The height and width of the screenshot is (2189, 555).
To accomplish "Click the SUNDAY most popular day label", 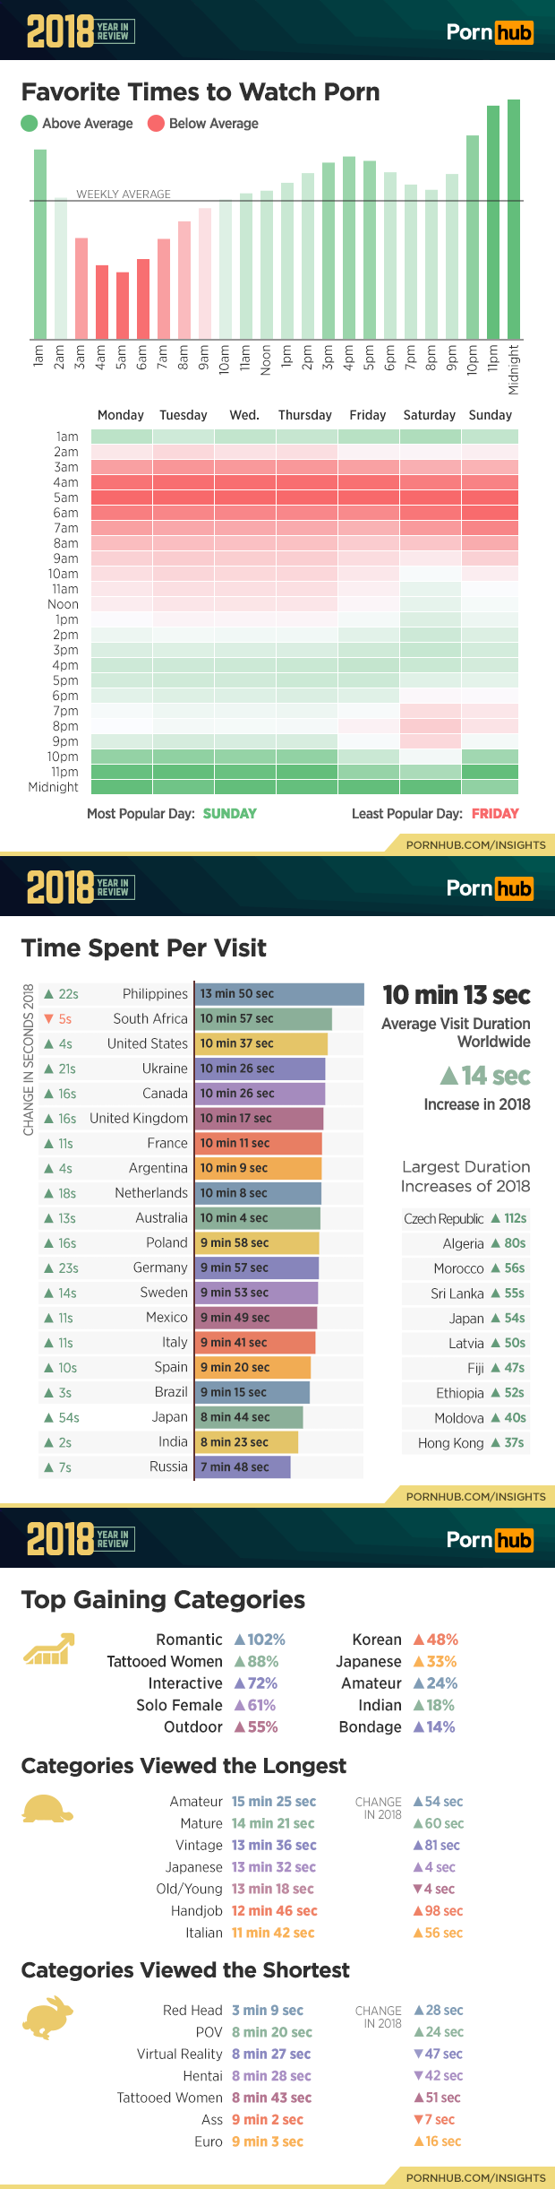I will 230,814.
